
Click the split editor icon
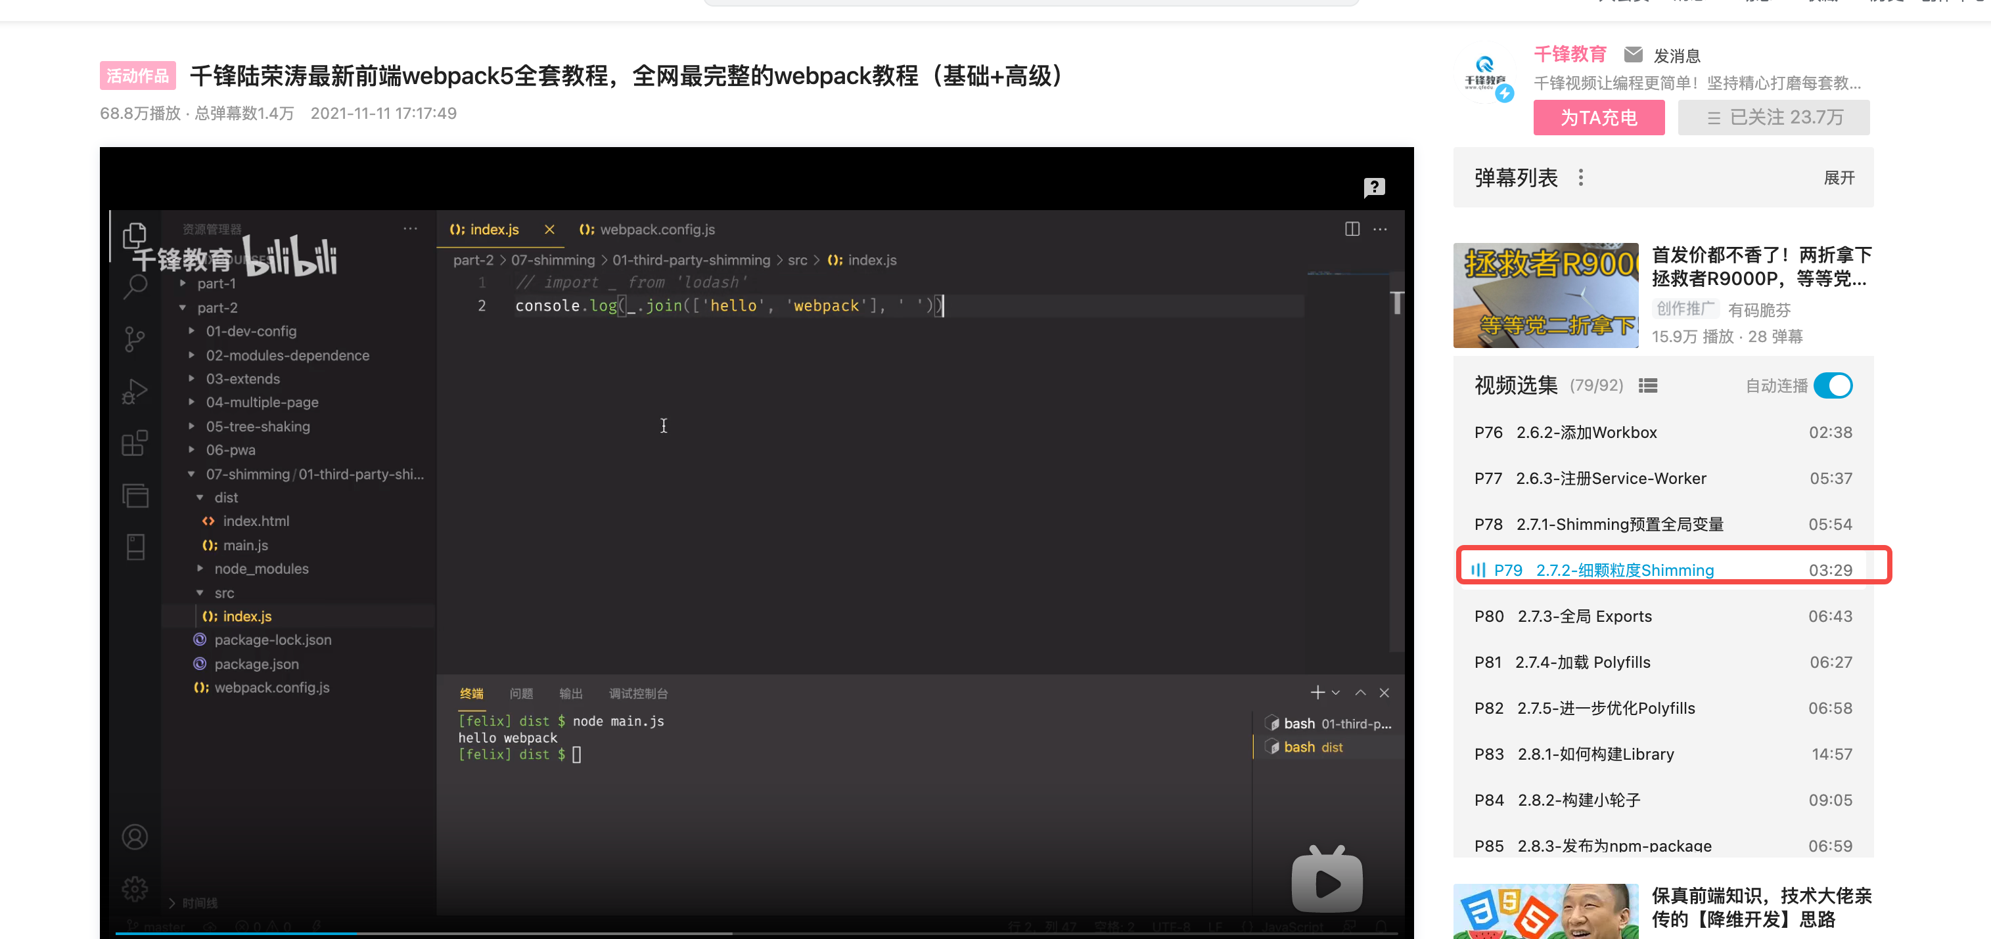(x=1352, y=229)
